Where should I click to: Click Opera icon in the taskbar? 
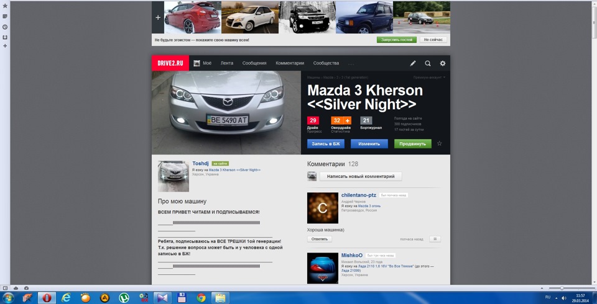pyautogui.click(x=47, y=298)
